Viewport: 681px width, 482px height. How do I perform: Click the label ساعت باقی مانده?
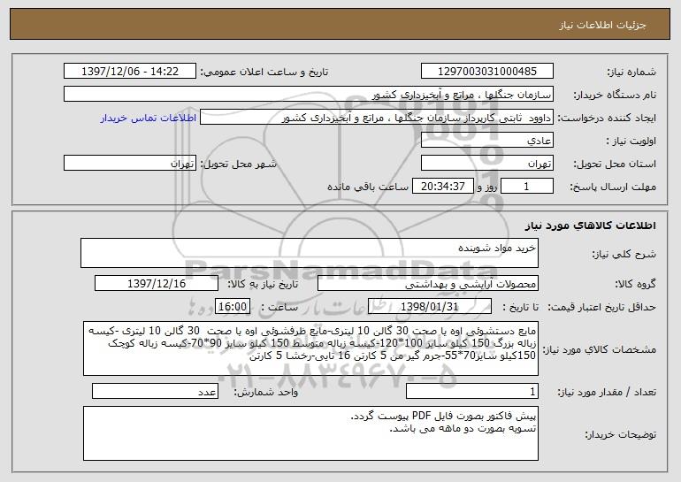click(368, 187)
